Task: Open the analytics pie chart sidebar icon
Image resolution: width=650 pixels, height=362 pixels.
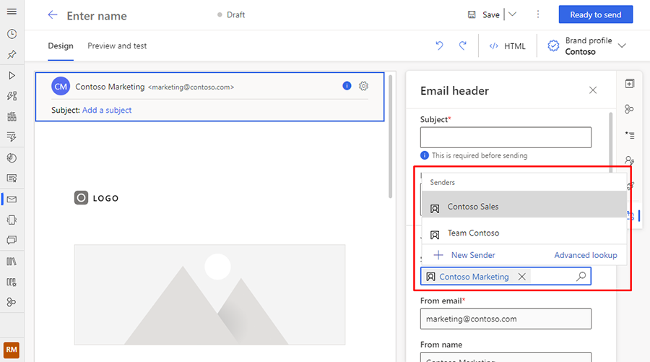Action: (x=12, y=158)
